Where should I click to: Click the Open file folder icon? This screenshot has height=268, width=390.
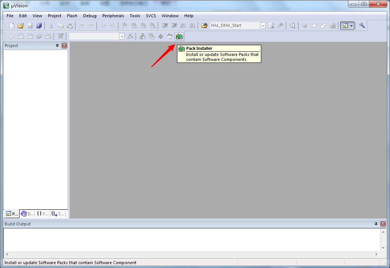click(x=21, y=26)
